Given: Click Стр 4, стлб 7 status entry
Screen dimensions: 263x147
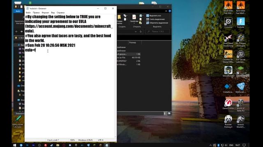Looking at the screenshot, I should pos(53,140).
